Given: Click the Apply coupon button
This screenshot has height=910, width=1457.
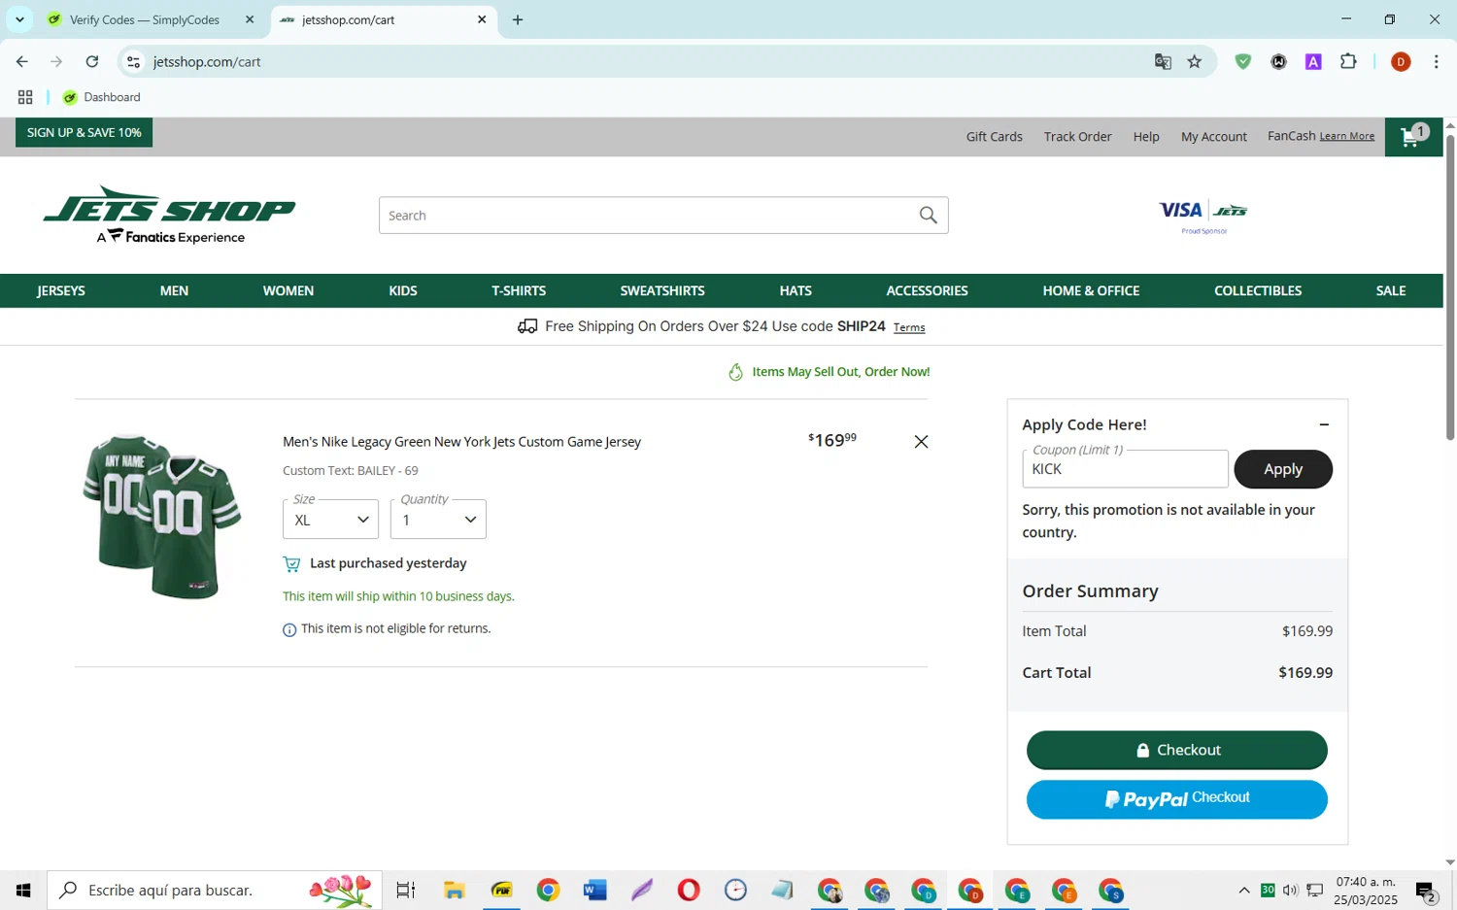Looking at the screenshot, I should point(1283,469).
